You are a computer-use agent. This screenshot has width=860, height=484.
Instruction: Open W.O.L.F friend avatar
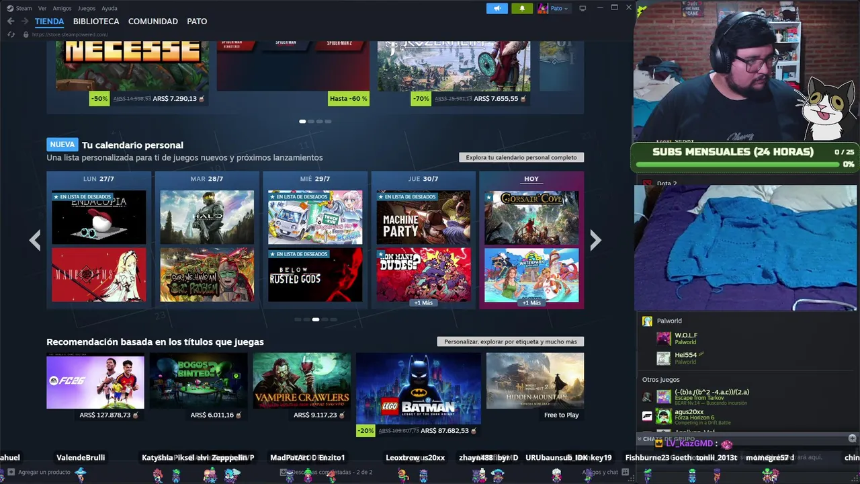coord(664,338)
